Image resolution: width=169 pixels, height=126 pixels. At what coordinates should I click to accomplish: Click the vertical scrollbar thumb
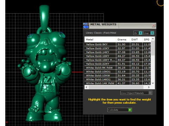pyautogui.click(x=153, y=48)
